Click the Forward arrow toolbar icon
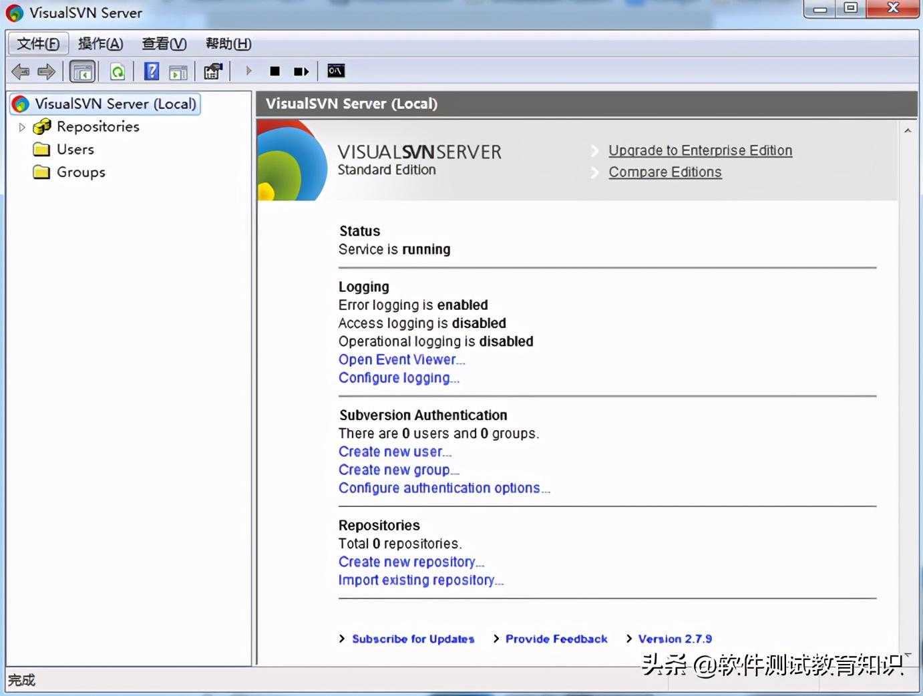Screen dimensions: 923x696 tap(46, 71)
